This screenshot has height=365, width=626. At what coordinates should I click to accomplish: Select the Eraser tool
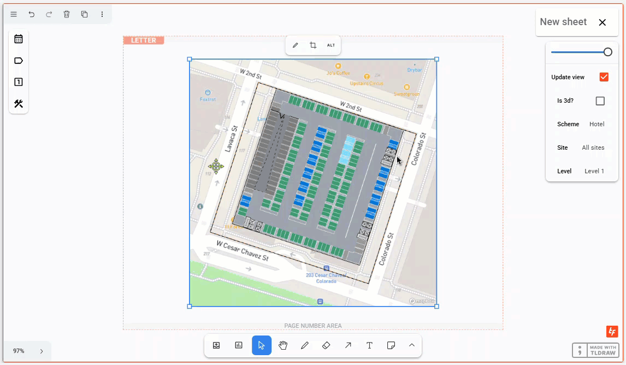tap(326, 345)
